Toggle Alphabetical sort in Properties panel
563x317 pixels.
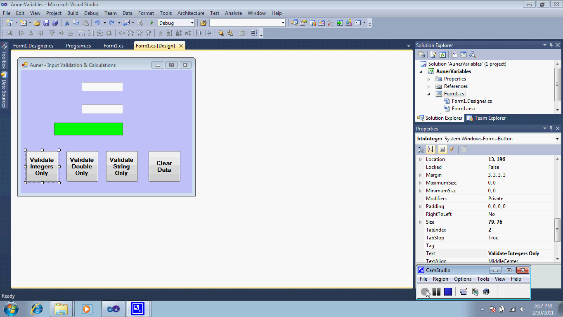tap(430, 149)
